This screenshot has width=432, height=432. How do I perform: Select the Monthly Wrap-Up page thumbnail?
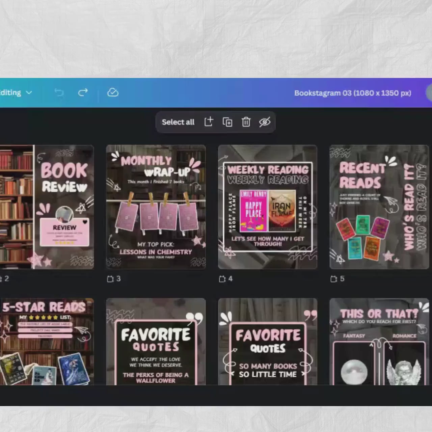point(156,207)
